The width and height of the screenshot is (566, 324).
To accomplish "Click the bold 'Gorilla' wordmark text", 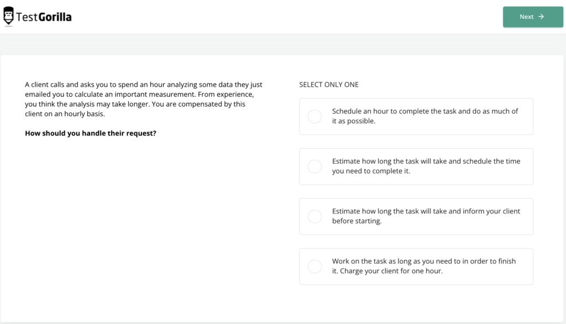I will pyautogui.click(x=55, y=17).
